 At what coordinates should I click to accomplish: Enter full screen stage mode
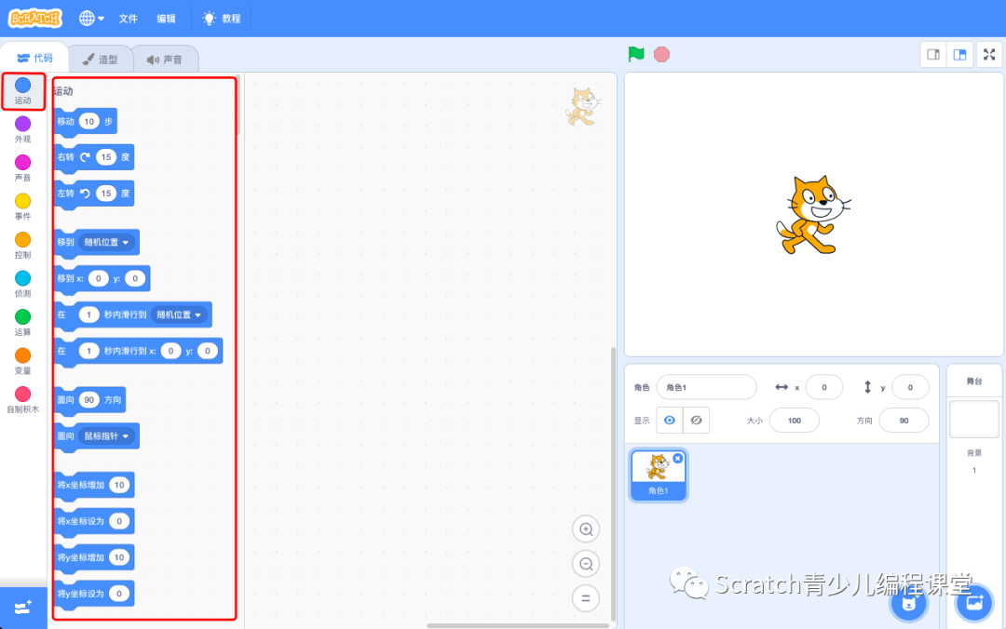(x=989, y=55)
